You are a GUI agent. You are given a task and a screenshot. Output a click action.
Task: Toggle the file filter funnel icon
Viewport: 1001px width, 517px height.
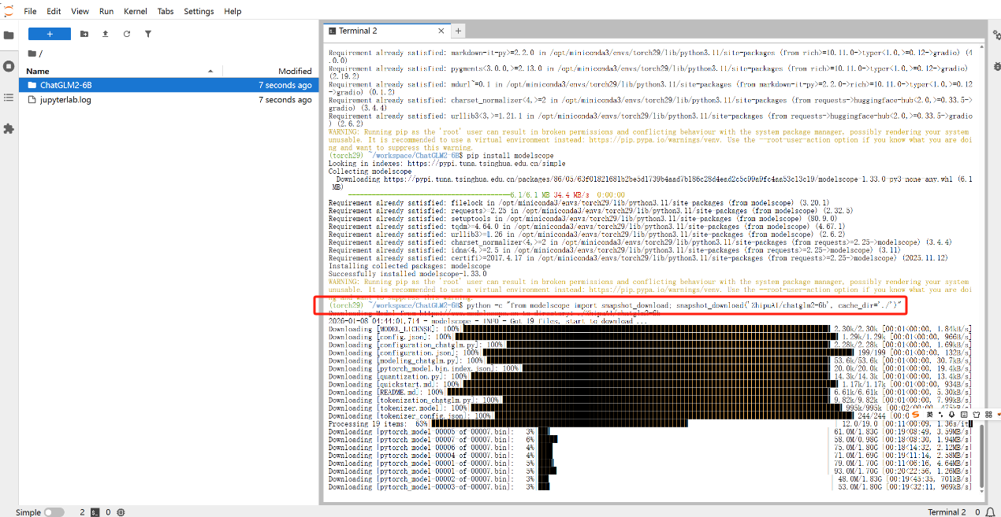point(148,34)
